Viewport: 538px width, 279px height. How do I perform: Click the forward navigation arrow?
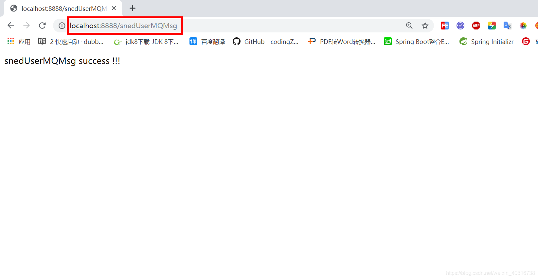click(x=27, y=26)
